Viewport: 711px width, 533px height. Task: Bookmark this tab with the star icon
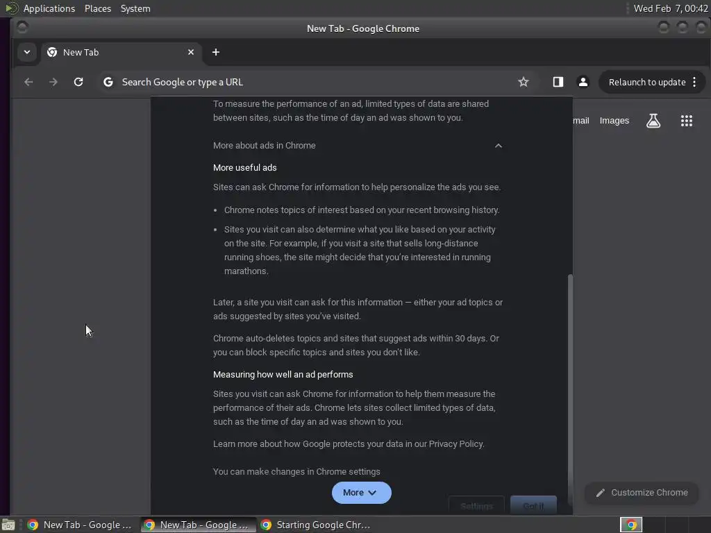(x=524, y=82)
